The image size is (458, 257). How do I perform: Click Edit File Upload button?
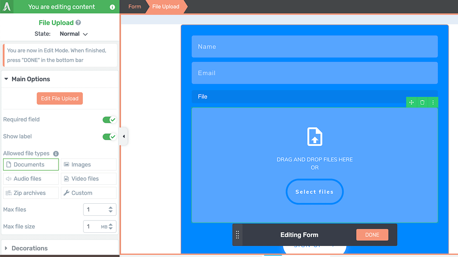[x=59, y=99]
